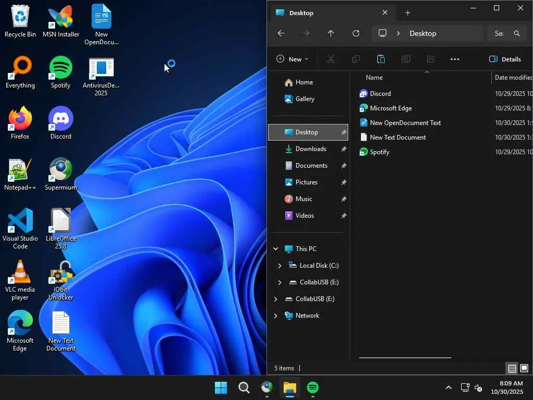Select the VLC media player desktop icon
This screenshot has width=533, height=400.
(x=20, y=280)
